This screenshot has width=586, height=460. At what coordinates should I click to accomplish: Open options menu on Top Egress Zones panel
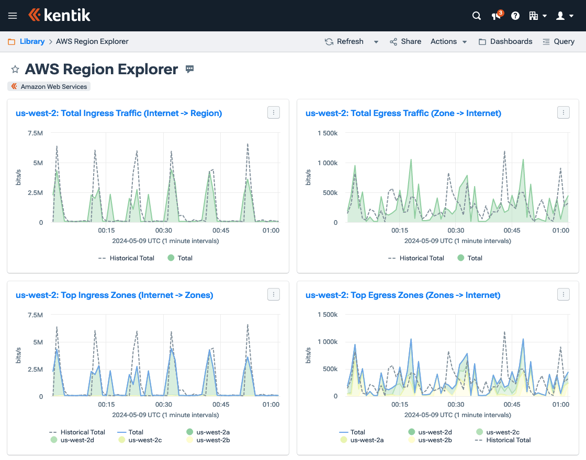coord(563,294)
